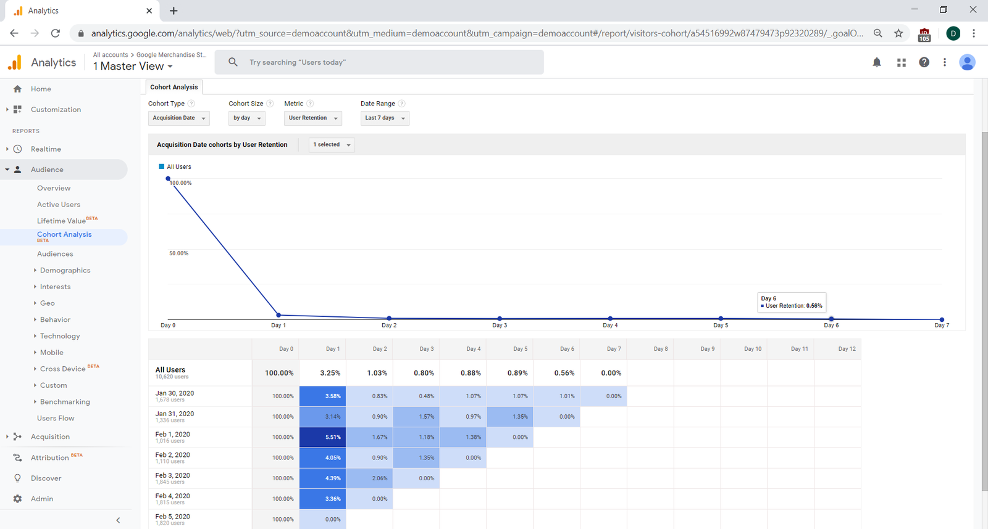Click the user account avatar icon
The image size is (988, 529).
coord(967,62)
